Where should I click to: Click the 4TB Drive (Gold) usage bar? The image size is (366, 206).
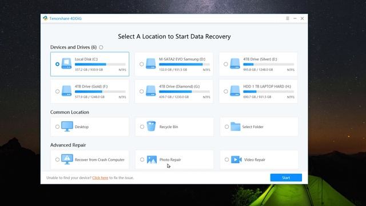(100, 92)
